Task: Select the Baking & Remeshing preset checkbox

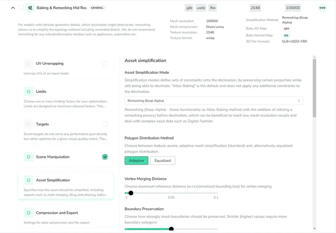Action: pos(21,8)
